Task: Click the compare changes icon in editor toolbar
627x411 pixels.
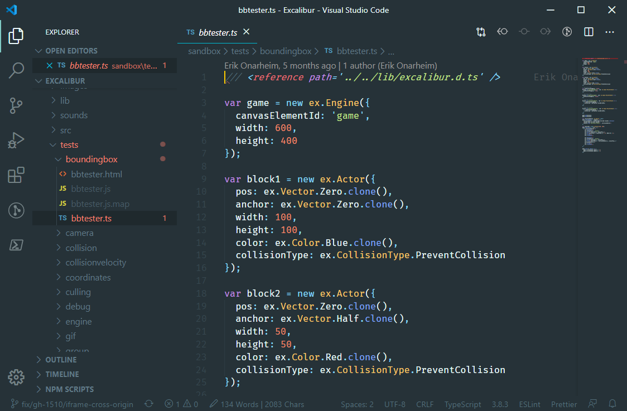Action: tap(481, 32)
